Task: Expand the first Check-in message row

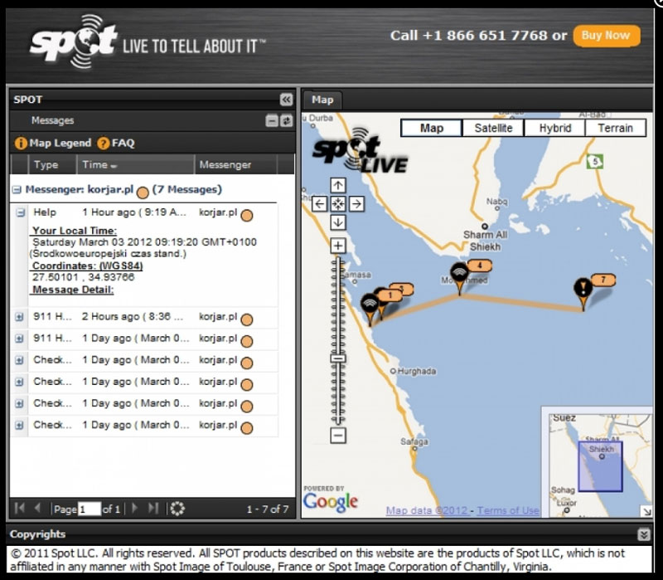Action: (x=19, y=360)
